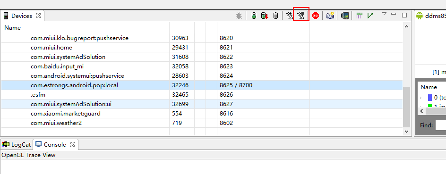Start Method Profiling via toolbar icon
446x174 pixels.
click(301, 16)
